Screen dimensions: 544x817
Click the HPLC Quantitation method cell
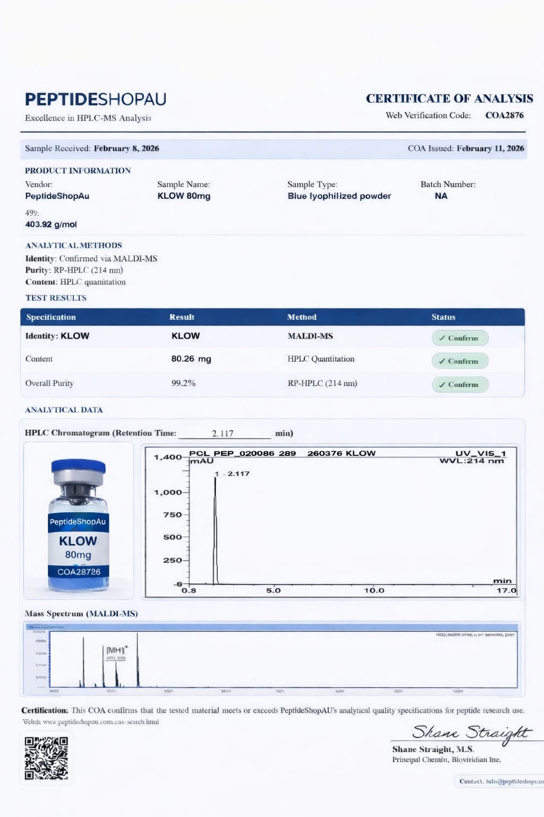pyautogui.click(x=321, y=359)
